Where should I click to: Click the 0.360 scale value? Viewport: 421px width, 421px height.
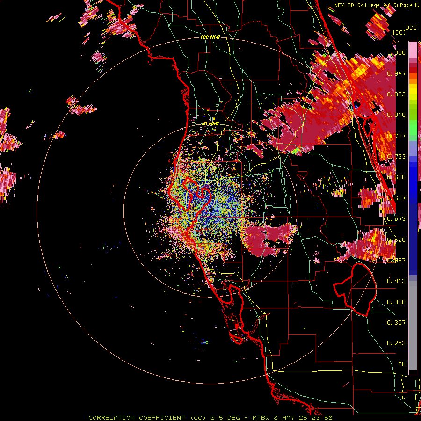click(396, 302)
